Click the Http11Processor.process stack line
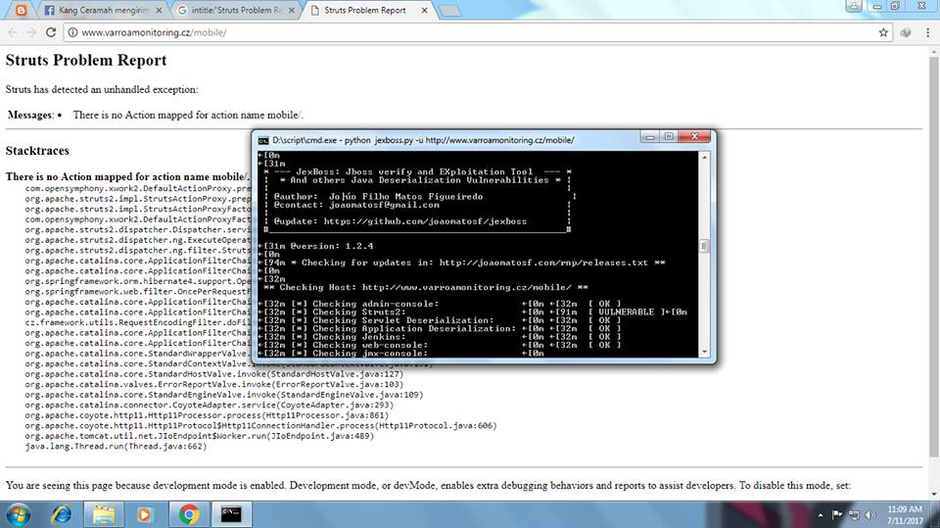The height and width of the screenshot is (528, 940). tap(207, 415)
